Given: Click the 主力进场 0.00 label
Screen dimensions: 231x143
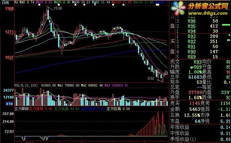Looking at the screenshot, I should pos(41,109).
